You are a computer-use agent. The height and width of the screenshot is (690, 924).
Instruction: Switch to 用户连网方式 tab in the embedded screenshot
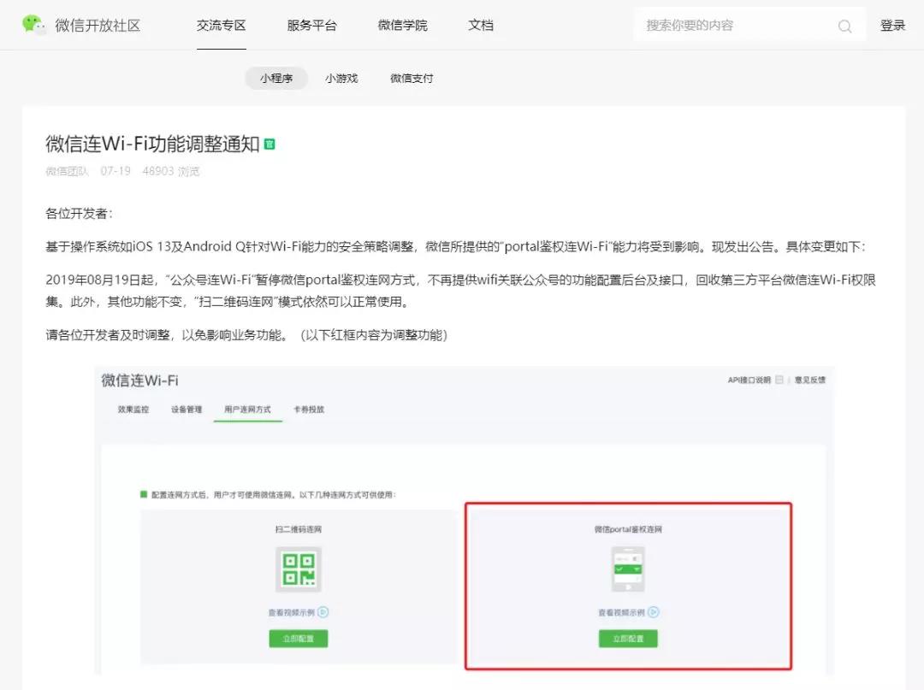coord(247,410)
